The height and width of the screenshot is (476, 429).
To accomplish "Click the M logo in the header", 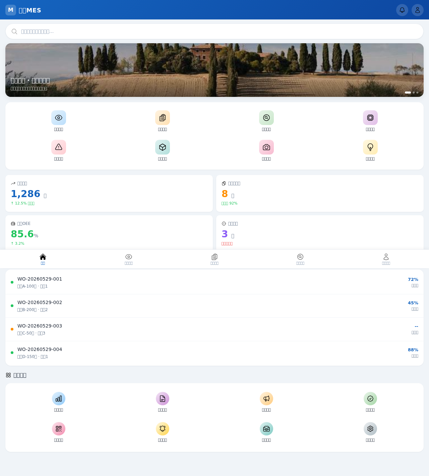I will point(11,10).
